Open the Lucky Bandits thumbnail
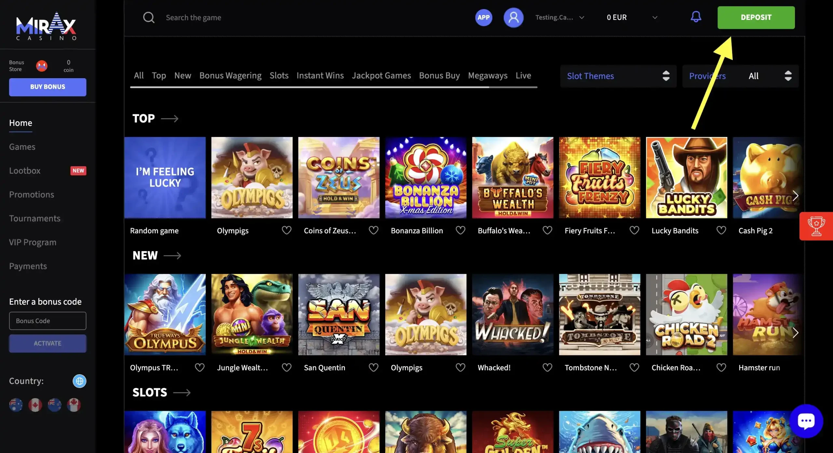The height and width of the screenshot is (453, 833). pyautogui.click(x=687, y=178)
